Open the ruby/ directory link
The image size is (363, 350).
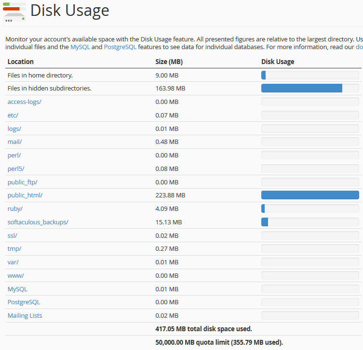[x=15, y=209]
